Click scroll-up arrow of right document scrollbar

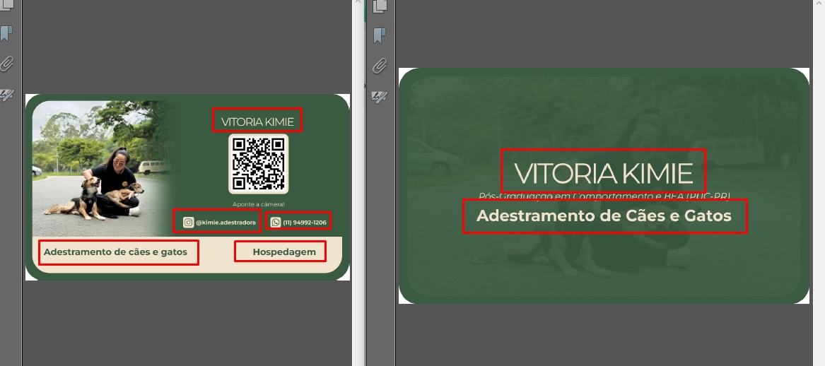click(x=820, y=4)
